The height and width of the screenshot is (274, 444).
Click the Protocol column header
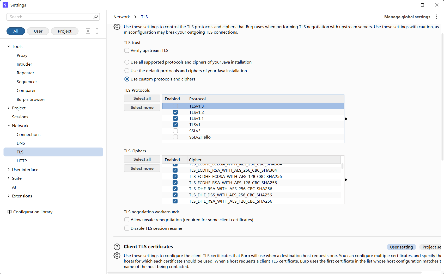pyautogui.click(x=266, y=99)
